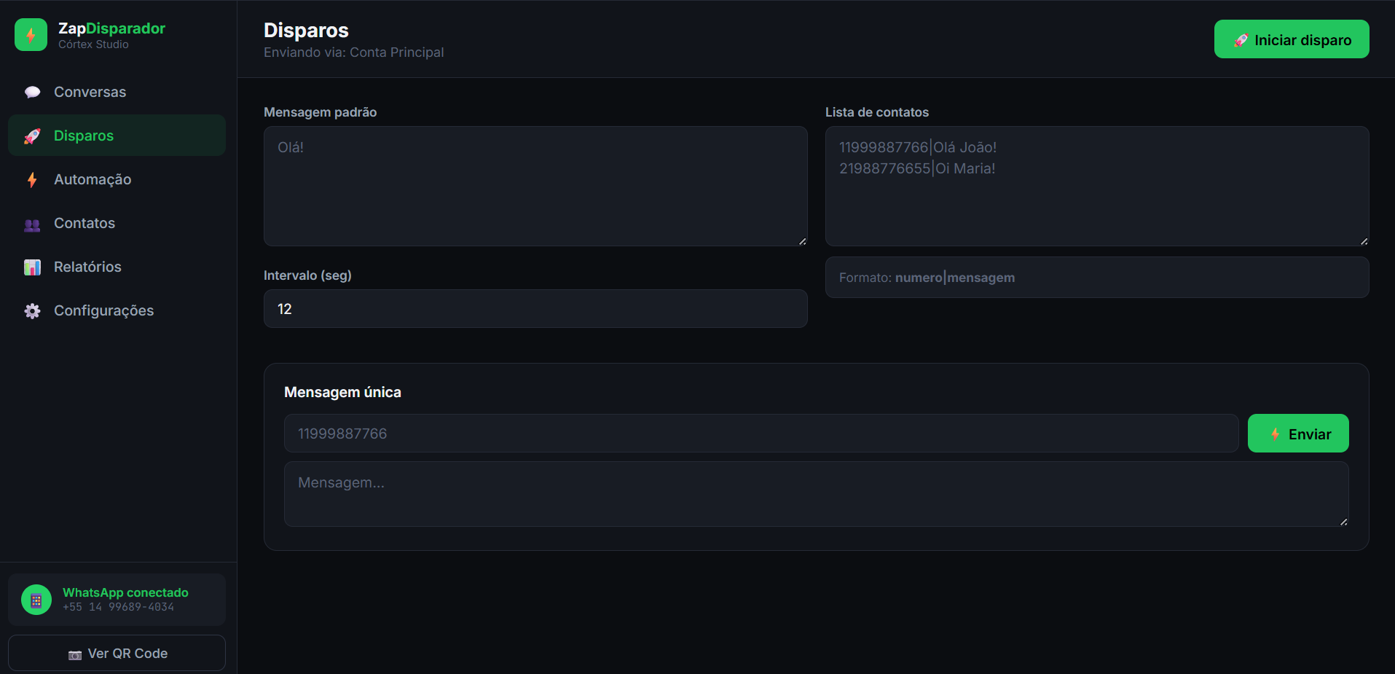
Task: Click the WhatsApp conectado phone icon
Action: (x=36, y=600)
